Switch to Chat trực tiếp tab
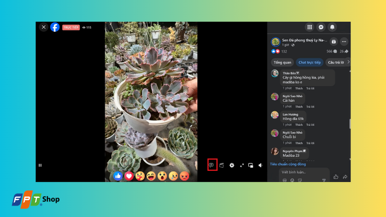386x217 pixels. pos(309,63)
